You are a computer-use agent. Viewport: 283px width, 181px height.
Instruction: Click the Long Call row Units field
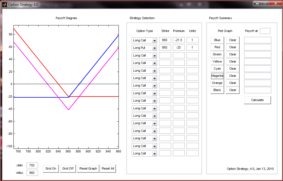(x=192, y=40)
